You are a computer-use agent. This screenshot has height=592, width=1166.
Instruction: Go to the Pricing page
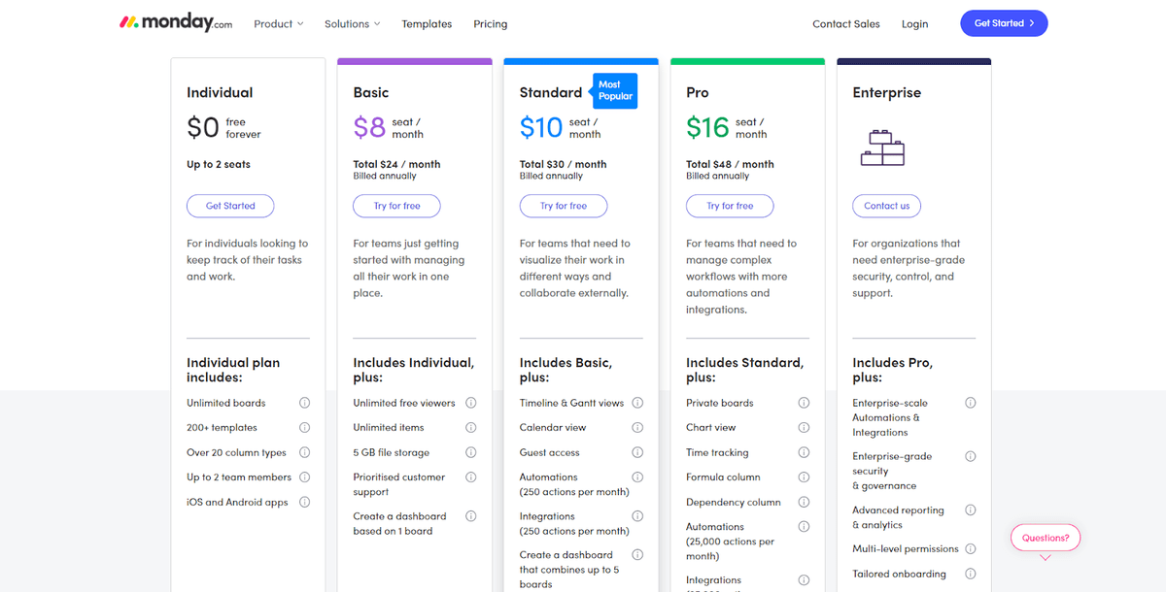pyautogui.click(x=491, y=23)
